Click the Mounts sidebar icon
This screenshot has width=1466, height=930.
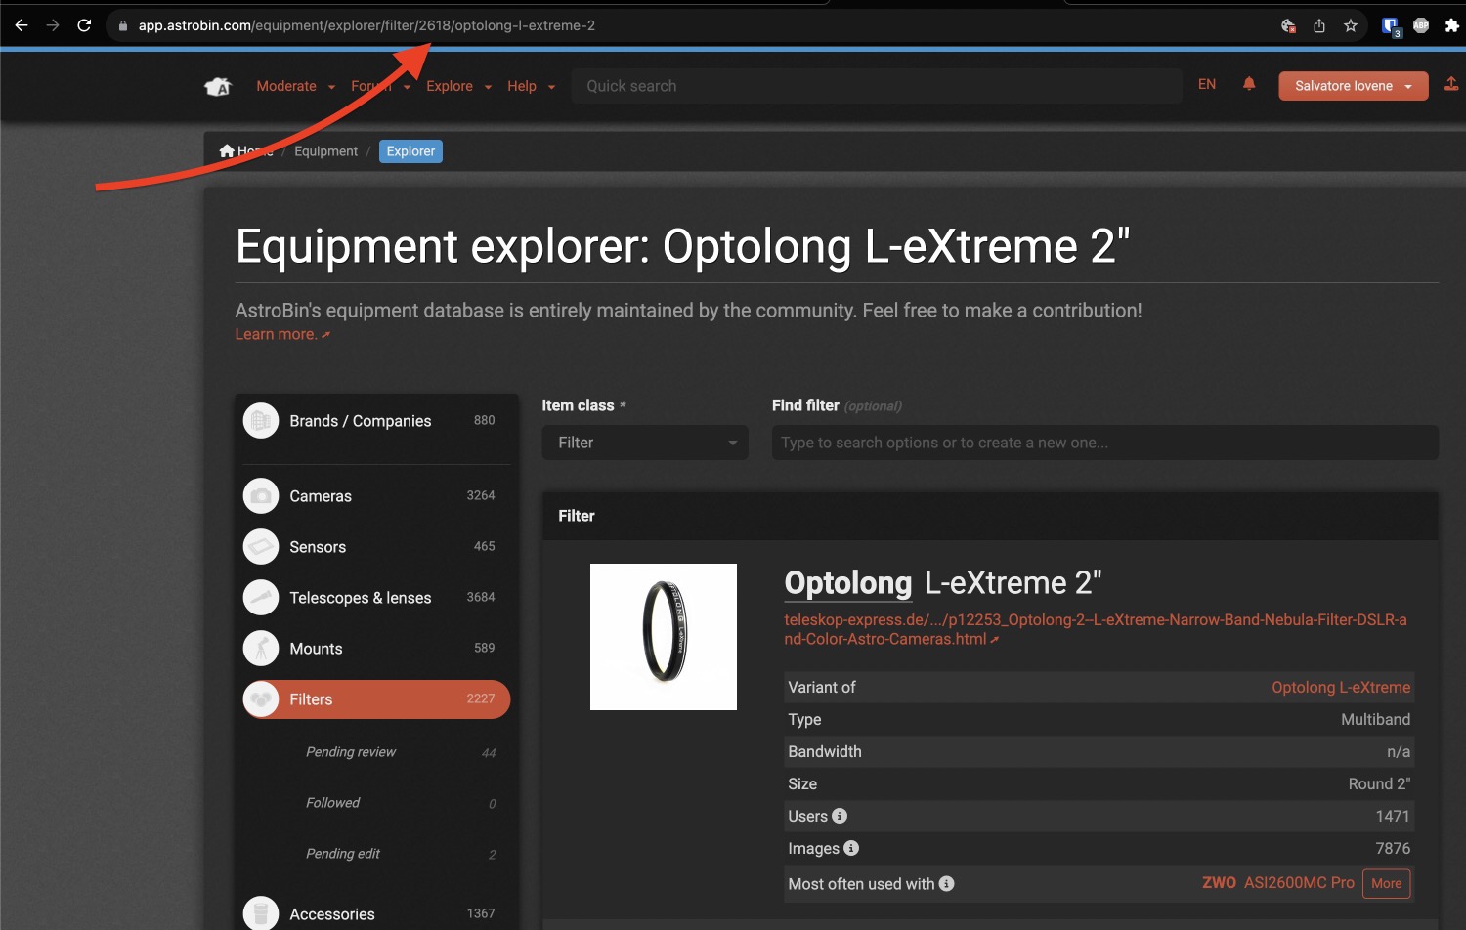click(x=261, y=649)
